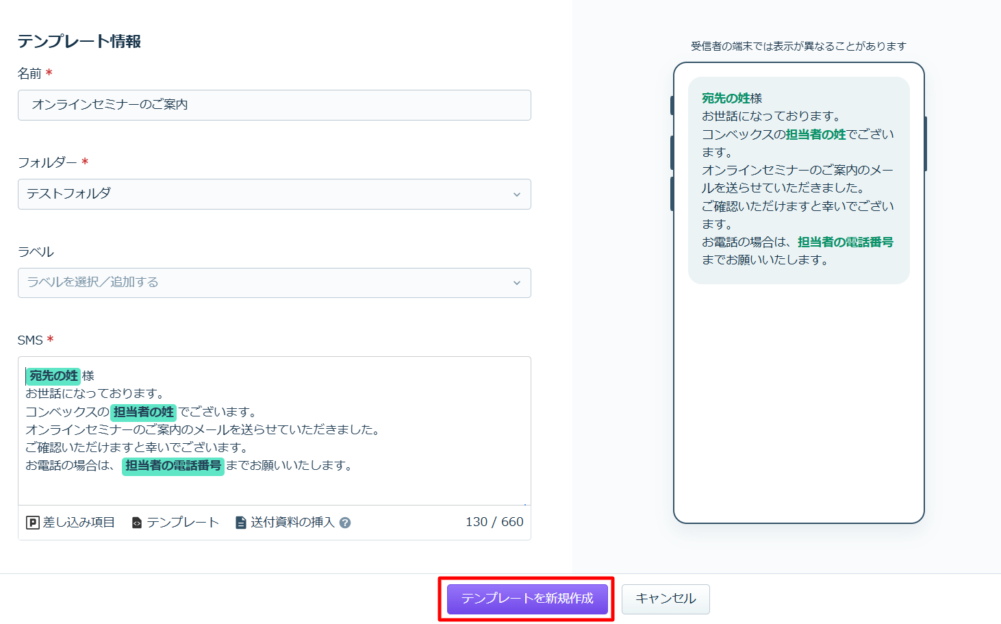
Task: Click the テンプレート toolbar label
Action: click(x=183, y=523)
